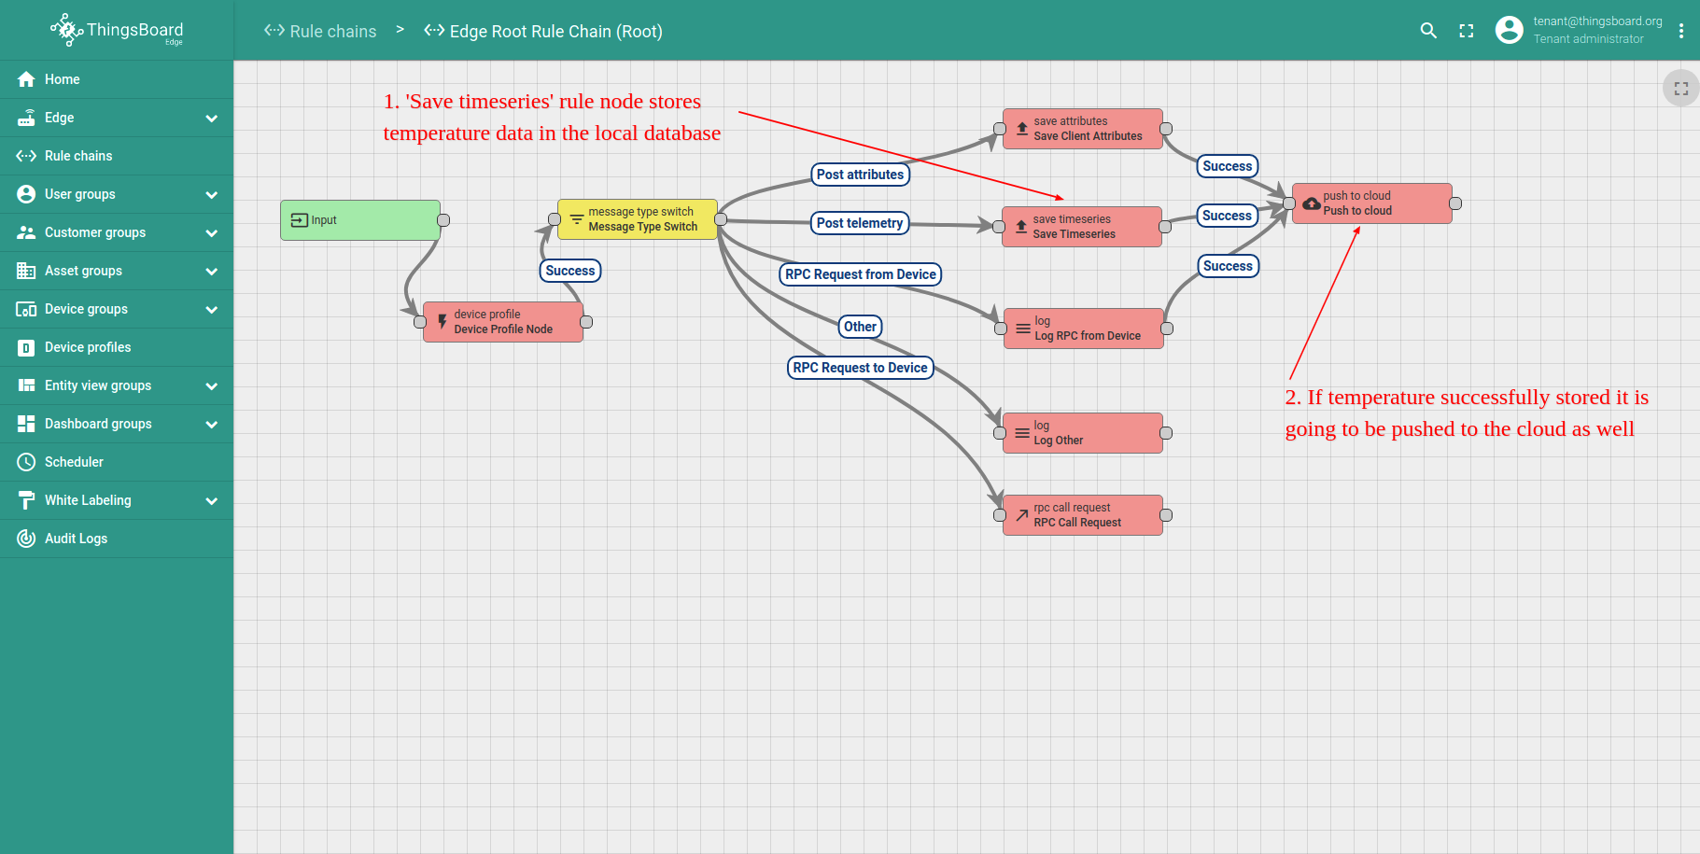1700x854 pixels.
Task: Go to Rule chains breadcrumb
Action: pos(320,31)
